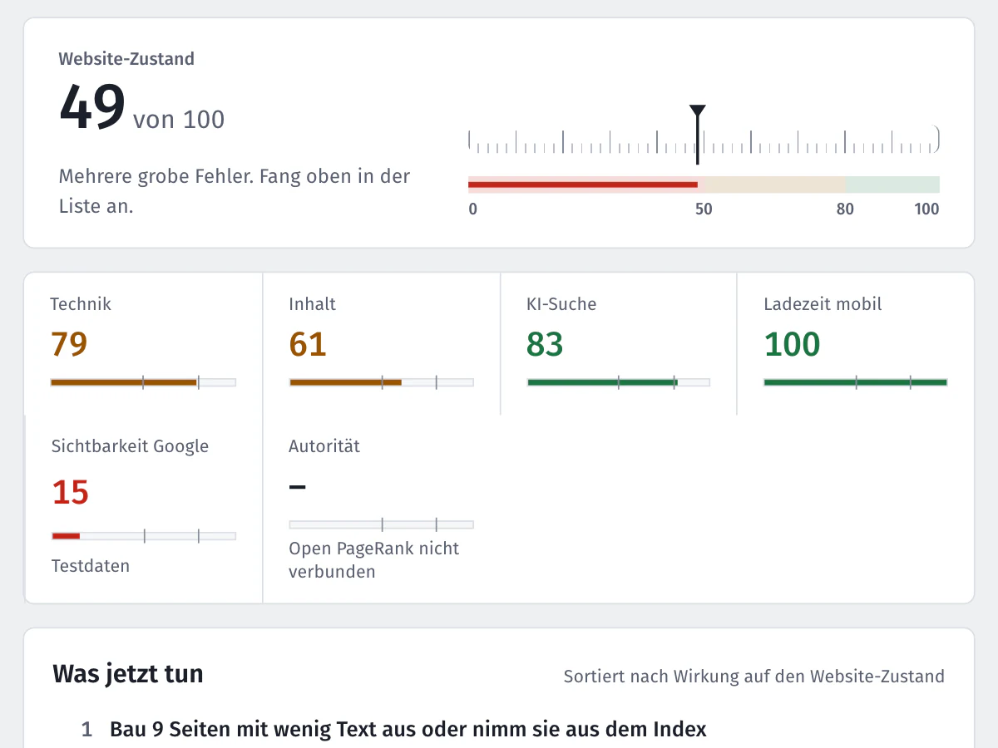Click the Technik score bar
Viewport: 998px width, 748px height.
click(x=143, y=382)
